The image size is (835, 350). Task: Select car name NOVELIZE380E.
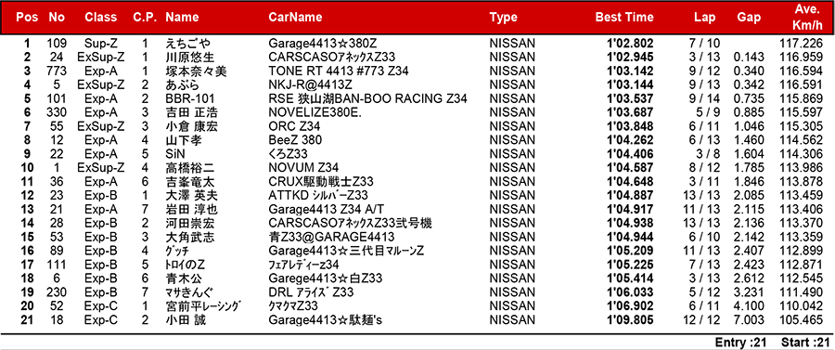[315, 113]
